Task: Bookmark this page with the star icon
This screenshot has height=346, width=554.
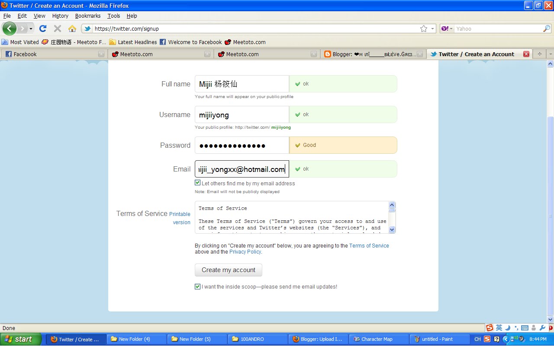Action: coord(424,29)
